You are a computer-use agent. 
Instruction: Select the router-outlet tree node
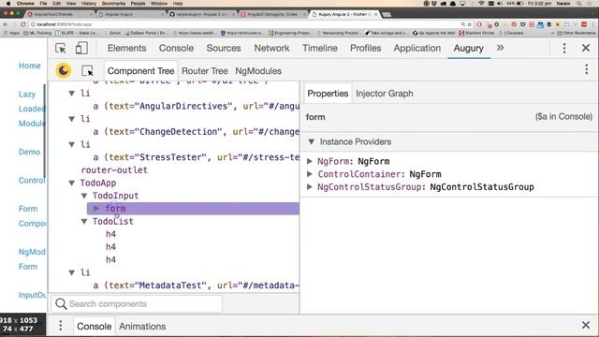tap(114, 170)
